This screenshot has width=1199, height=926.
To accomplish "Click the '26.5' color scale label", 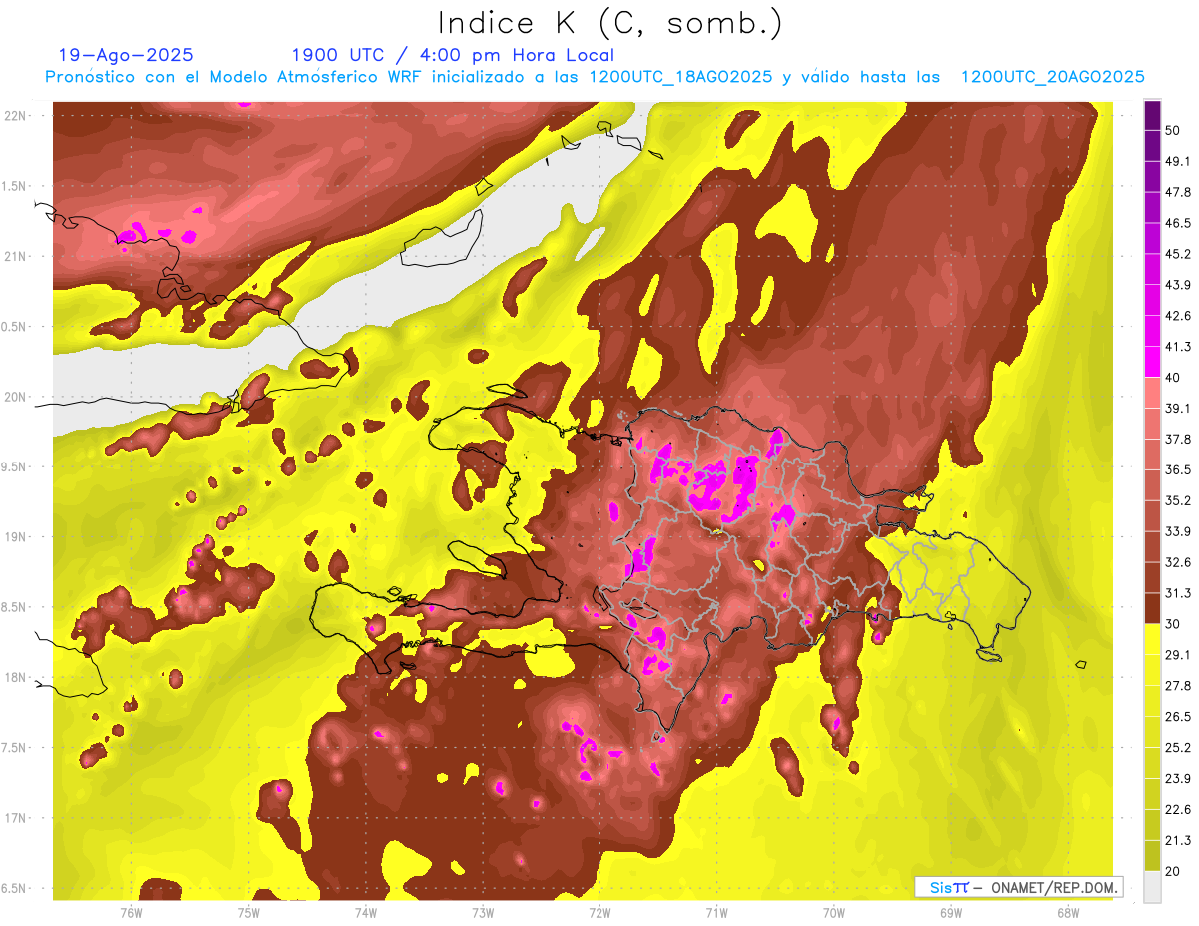I will tap(1178, 717).
